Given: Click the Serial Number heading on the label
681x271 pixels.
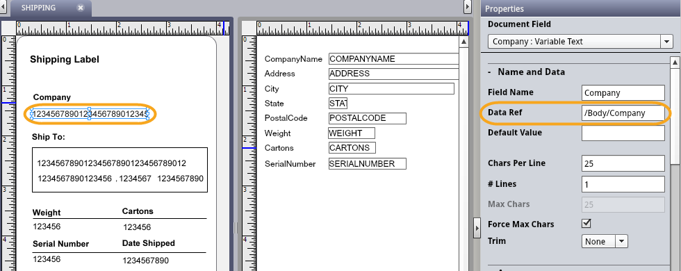Looking at the screenshot, I should [x=61, y=244].
